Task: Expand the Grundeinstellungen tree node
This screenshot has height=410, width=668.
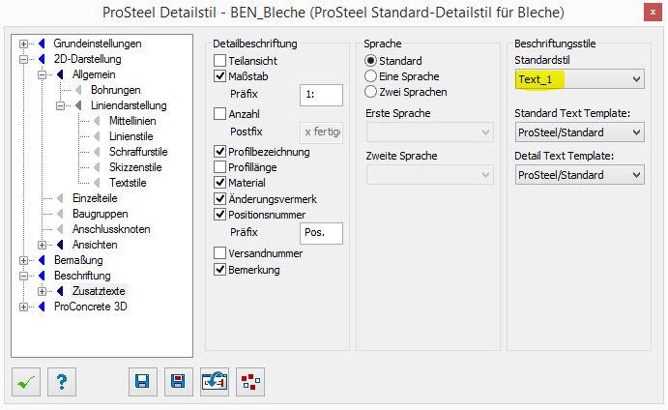Action: (23, 44)
